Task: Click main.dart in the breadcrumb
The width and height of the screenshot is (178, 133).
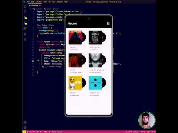Action: click(39, 9)
